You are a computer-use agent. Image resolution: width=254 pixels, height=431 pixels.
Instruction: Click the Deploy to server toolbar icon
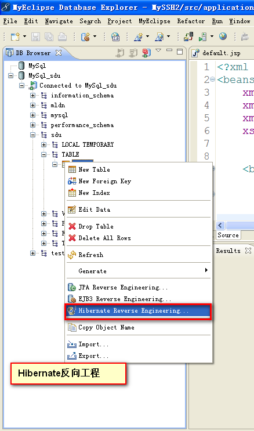pyautogui.click(x=189, y=37)
